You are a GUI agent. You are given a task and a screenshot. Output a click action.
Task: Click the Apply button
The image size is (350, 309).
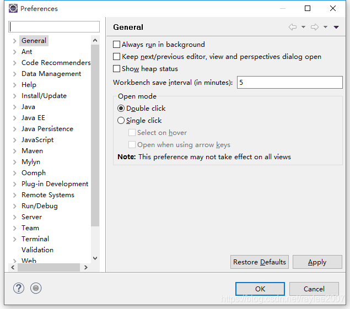(317, 262)
